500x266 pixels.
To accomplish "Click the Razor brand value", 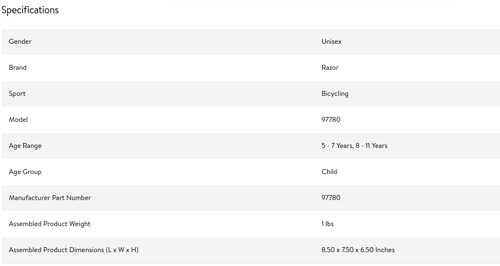I will click(x=330, y=68).
